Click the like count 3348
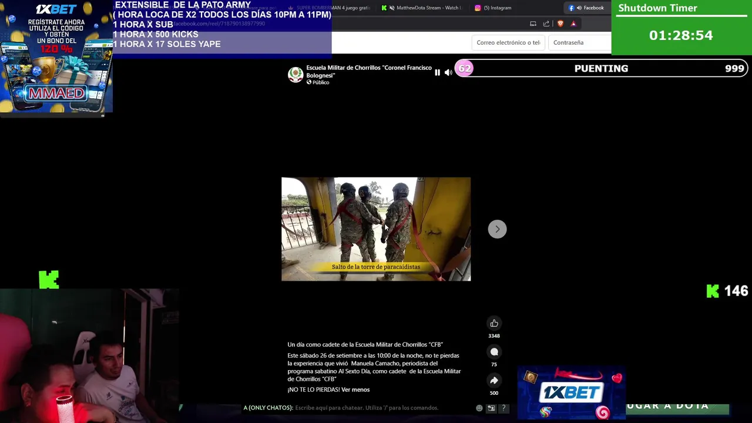 [494, 336]
